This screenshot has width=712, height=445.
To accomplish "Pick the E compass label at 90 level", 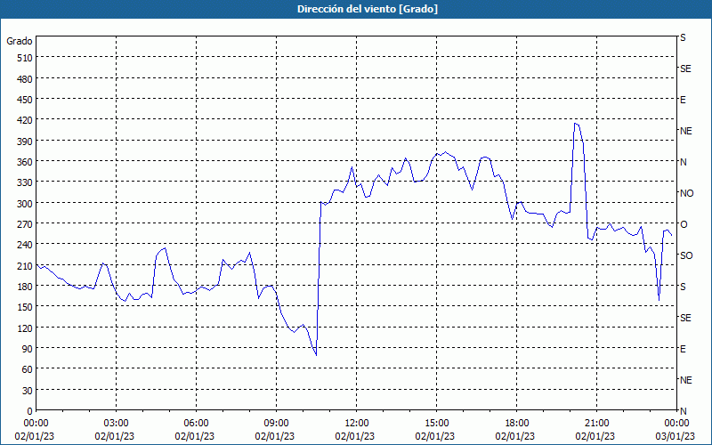I will coord(683,349).
